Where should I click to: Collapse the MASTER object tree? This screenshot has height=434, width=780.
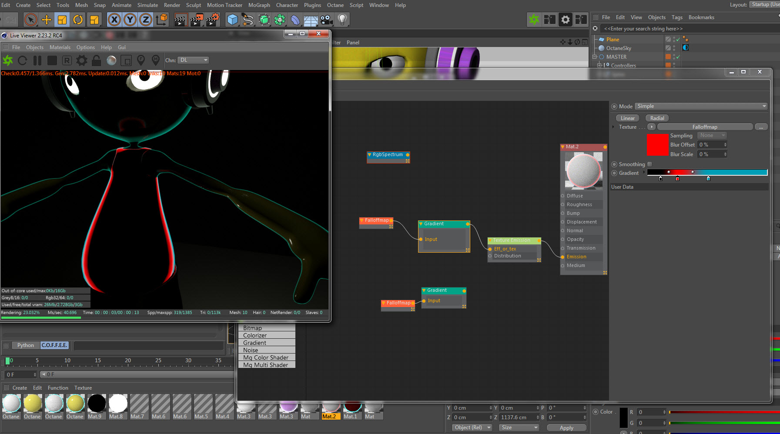click(595, 57)
